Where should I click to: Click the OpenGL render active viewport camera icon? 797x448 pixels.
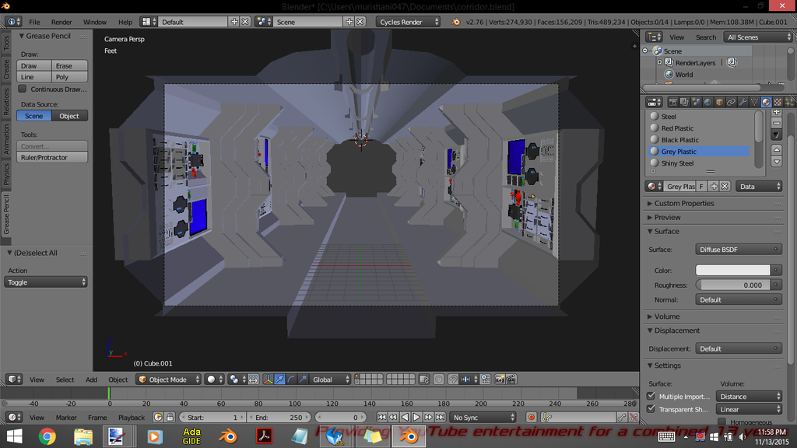click(x=500, y=380)
